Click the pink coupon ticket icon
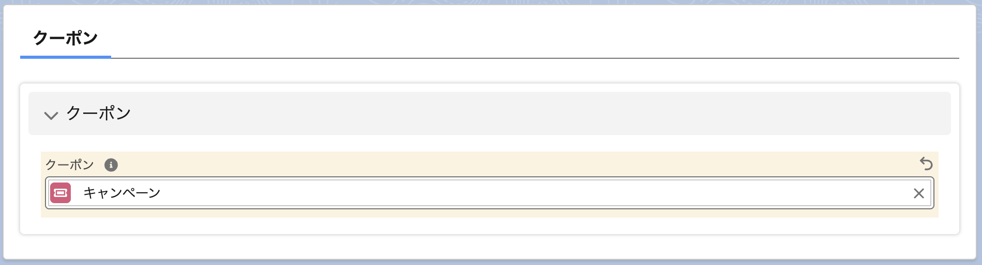Viewport: 982px width, 265px height. (x=60, y=193)
